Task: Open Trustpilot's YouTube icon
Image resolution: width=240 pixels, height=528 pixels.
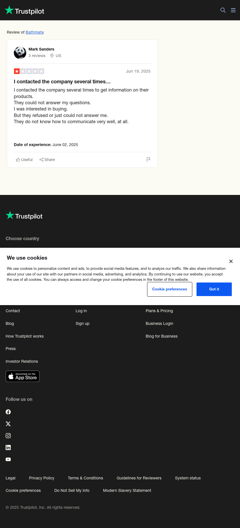Action: coord(8,459)
